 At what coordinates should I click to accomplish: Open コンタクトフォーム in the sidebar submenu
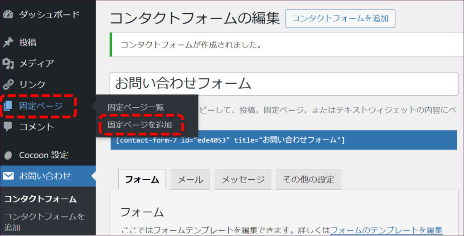tap(40, 199)
